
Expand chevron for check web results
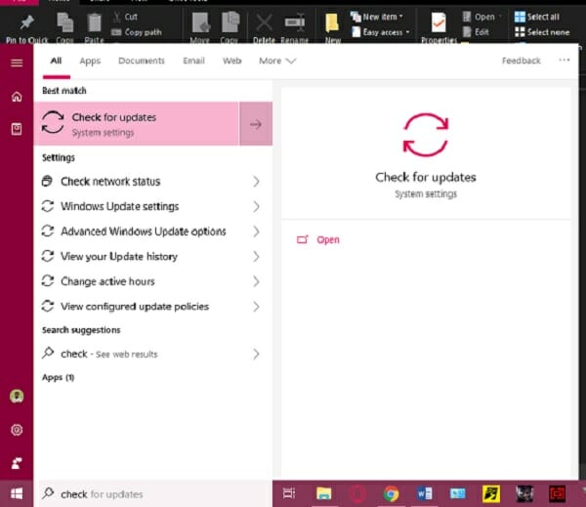click(256, 354)
